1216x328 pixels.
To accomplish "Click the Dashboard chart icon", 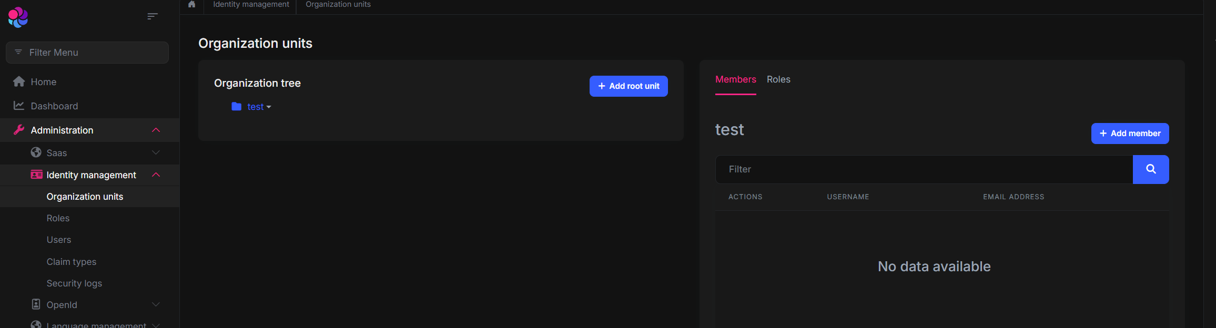I will (19, 106).
